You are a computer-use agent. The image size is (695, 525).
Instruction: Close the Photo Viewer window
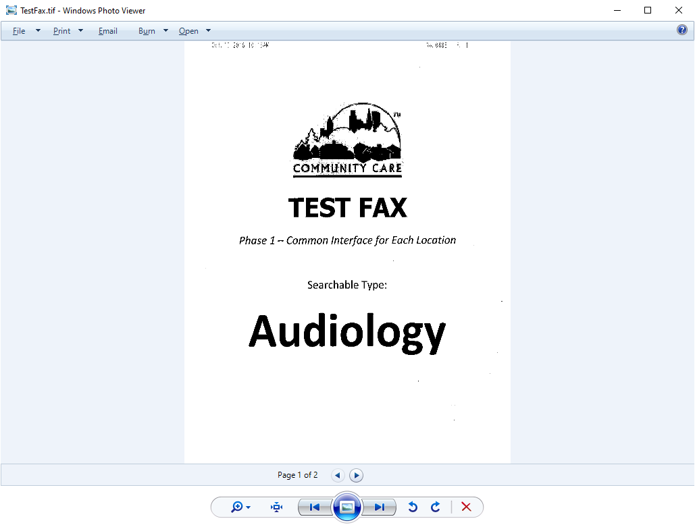pyautogui.click(x=679, y=10)
